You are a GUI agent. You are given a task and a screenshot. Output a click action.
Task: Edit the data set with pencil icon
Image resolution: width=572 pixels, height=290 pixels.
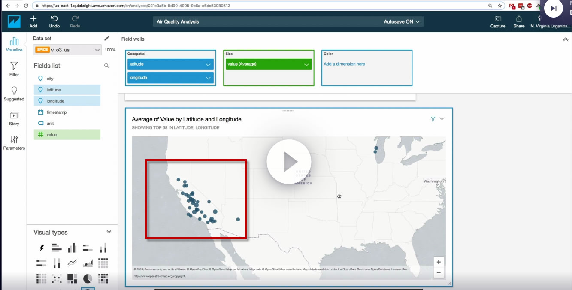[107, 38]
